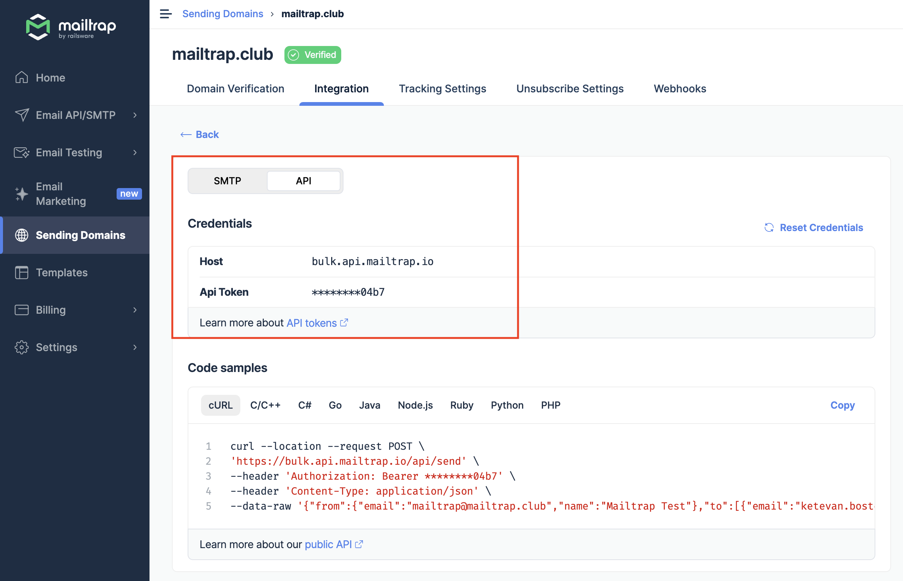Select the API side of the toggle

[303, 181]
